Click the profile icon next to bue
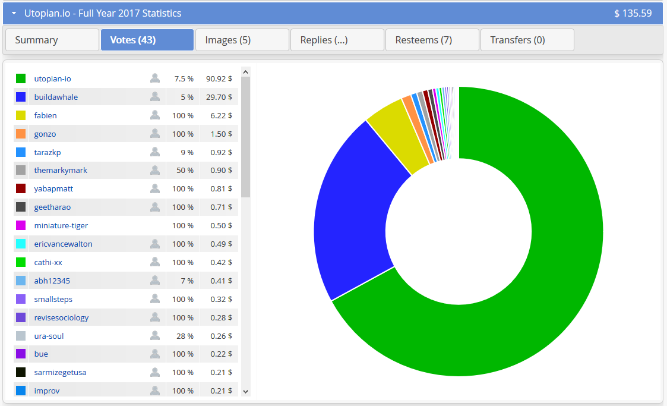Viewport: 667px width, 406px height. pyautogui.click(x=155, y=354)
